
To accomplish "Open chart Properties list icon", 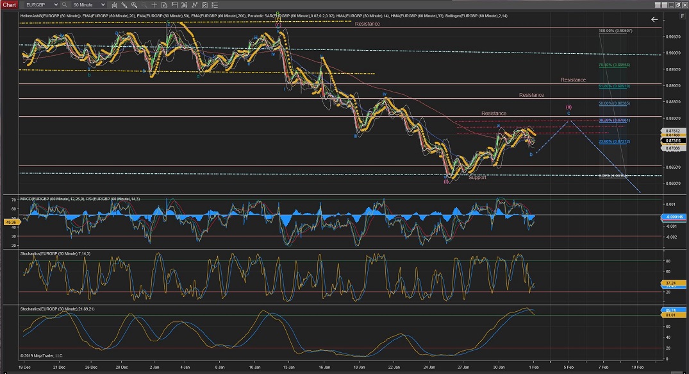I will click(214, 4).
